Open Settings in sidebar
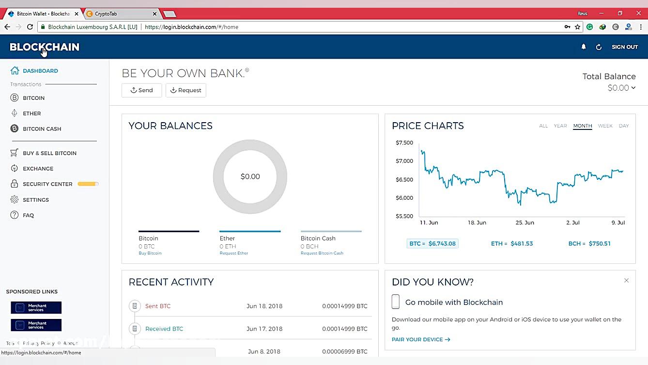Viewport: 648px width, 365px height. (36, 200)
